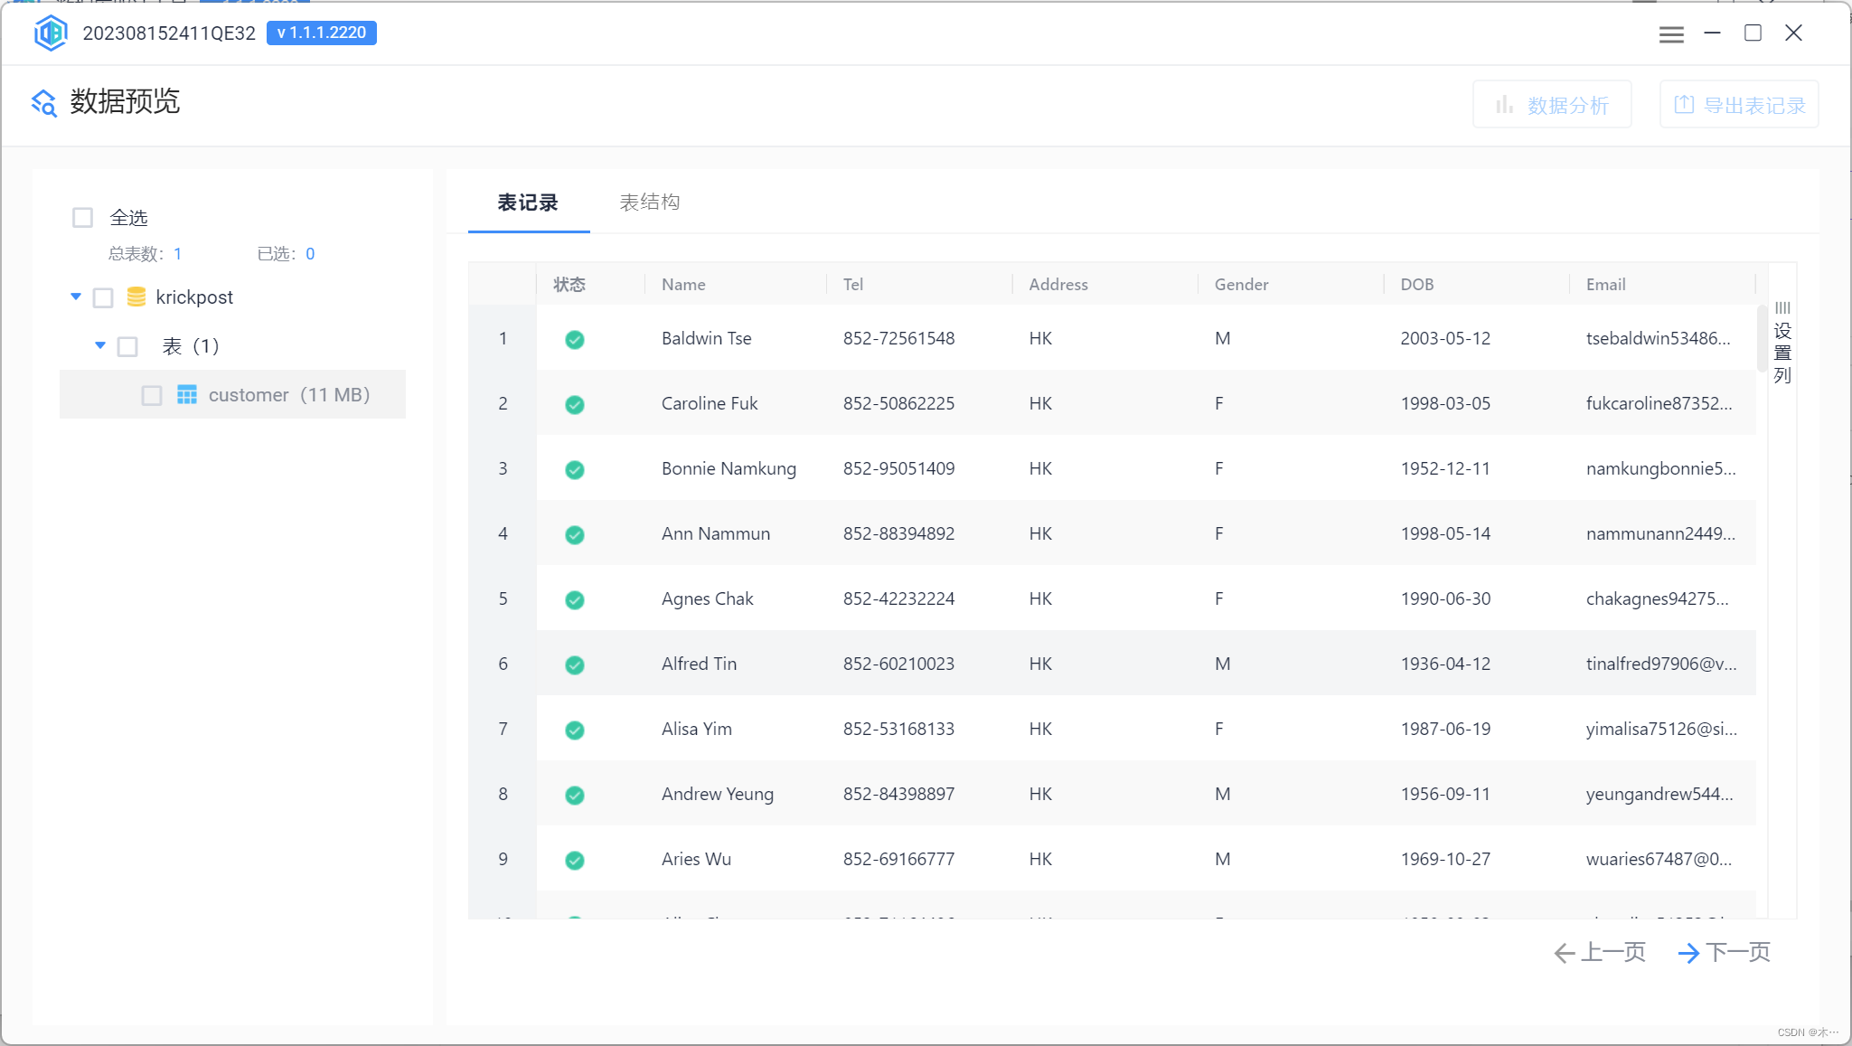The height and width of the screenshot is (1046, 1852).
Task: Go to next page with 下一页
Action: [1725, 952]
